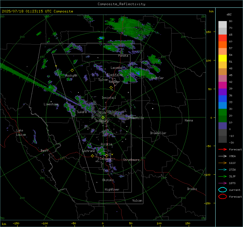Click the green 30 dBZ color swatch
This screenshot has width=243, height=227.
(222, 112)
